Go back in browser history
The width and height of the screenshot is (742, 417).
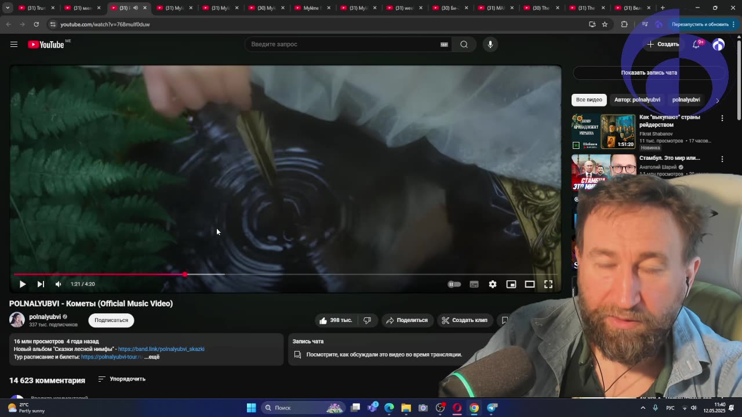8,24
